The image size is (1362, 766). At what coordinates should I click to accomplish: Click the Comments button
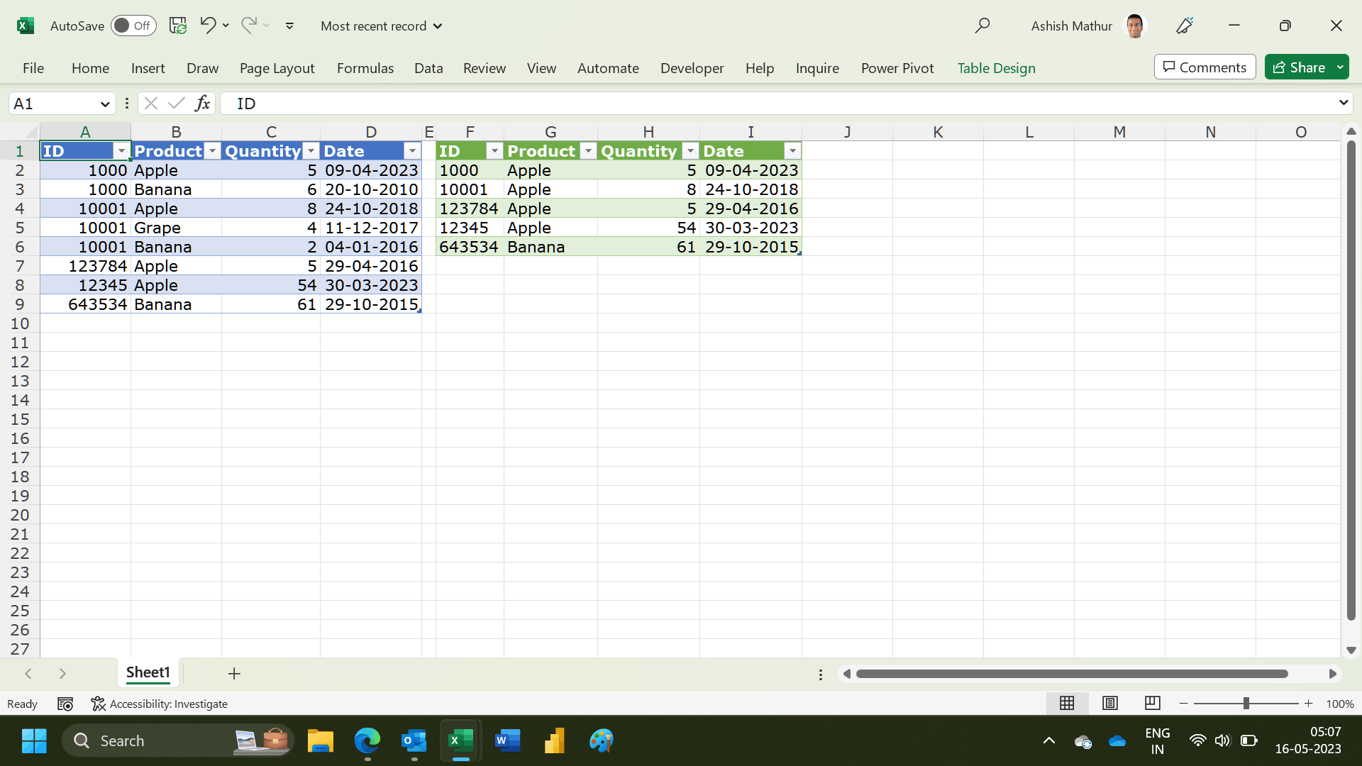click(1205, 67)
